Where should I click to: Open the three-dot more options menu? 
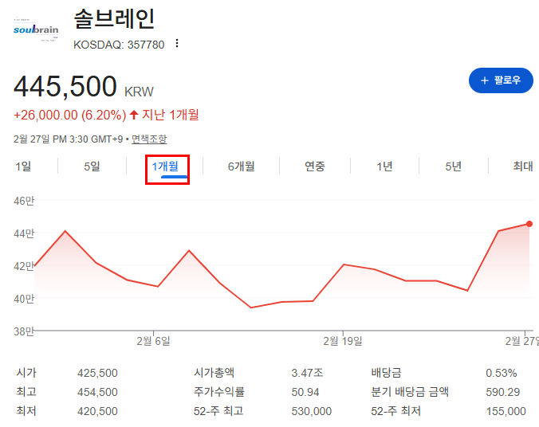pyautogui.click(x=177, y=44)
